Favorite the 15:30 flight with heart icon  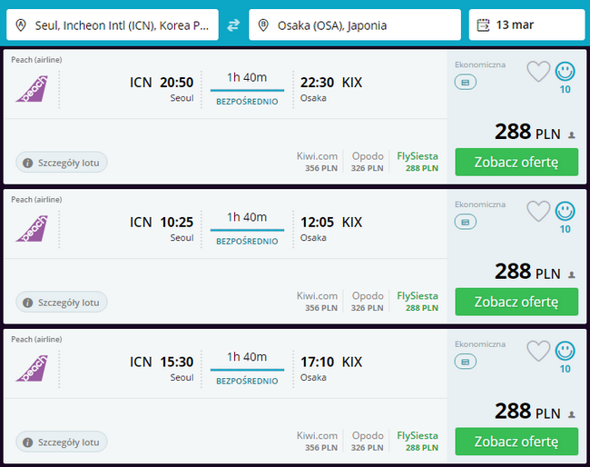538,351
